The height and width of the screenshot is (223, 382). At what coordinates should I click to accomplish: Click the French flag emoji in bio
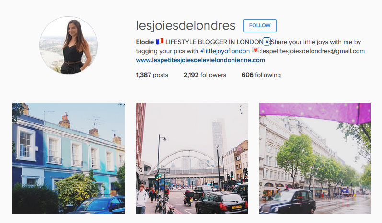(160, 42)
